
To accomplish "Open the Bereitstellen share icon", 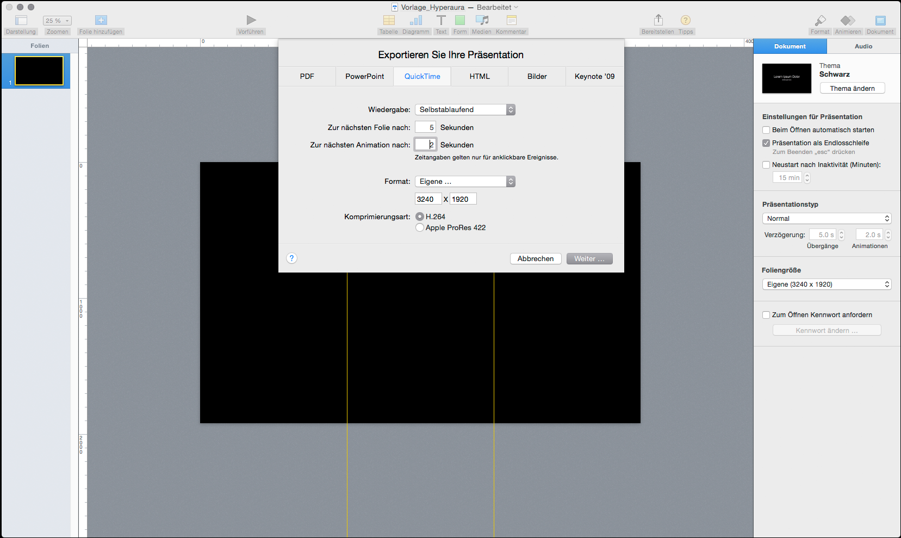I will click(x=658, y=20).
